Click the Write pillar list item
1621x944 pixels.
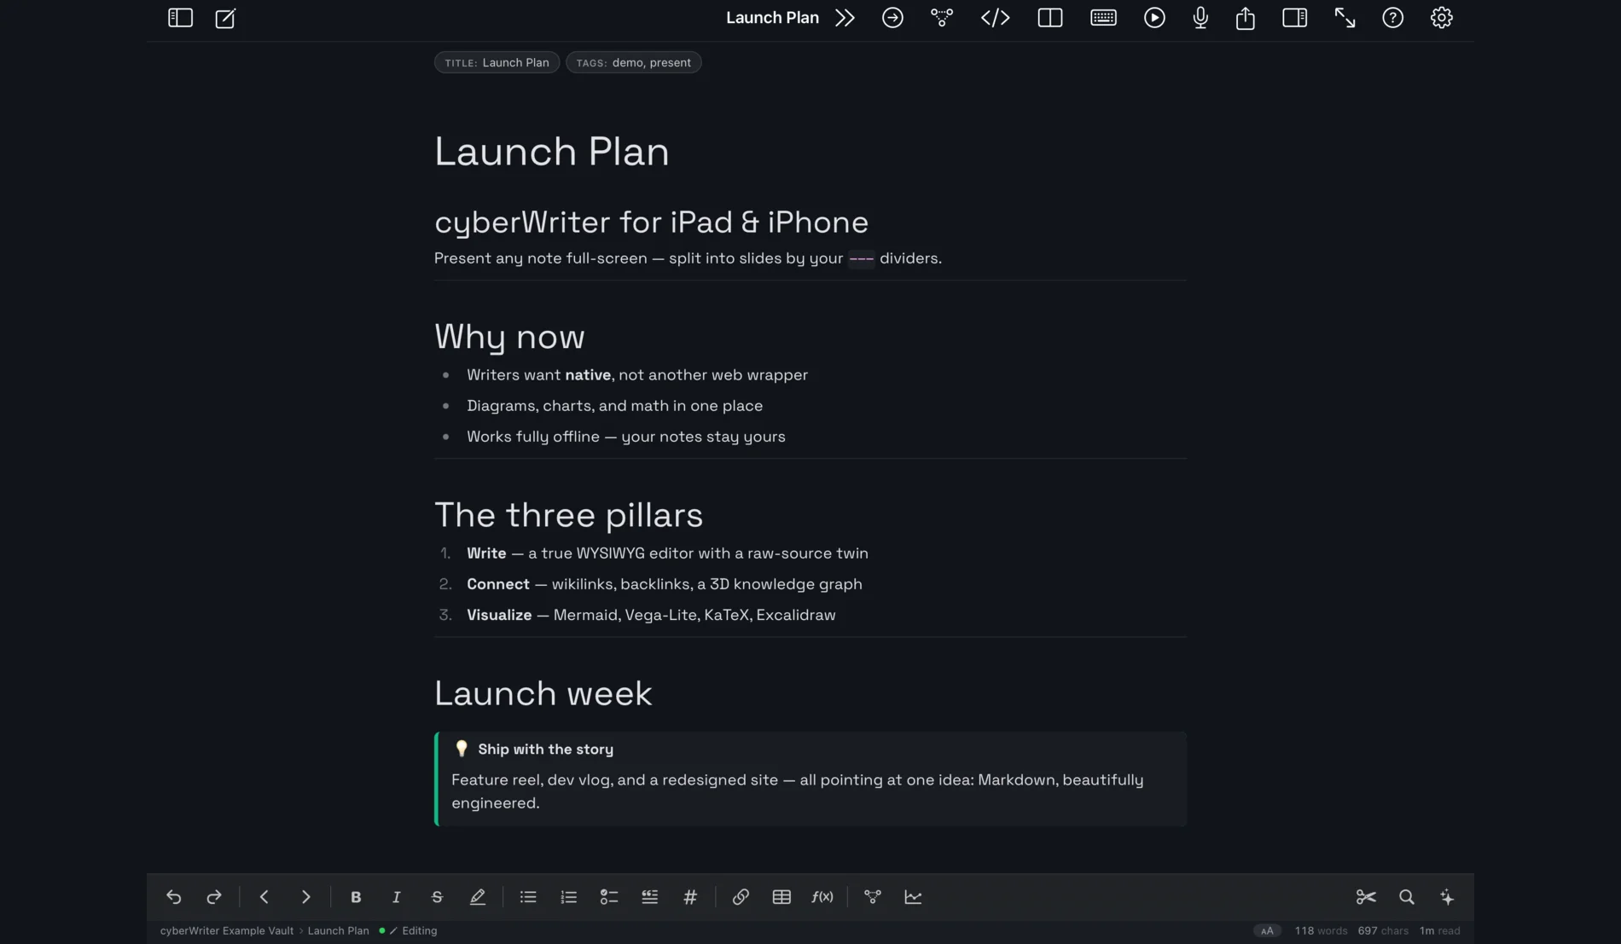pyautogui.click(x=667, y=553)
